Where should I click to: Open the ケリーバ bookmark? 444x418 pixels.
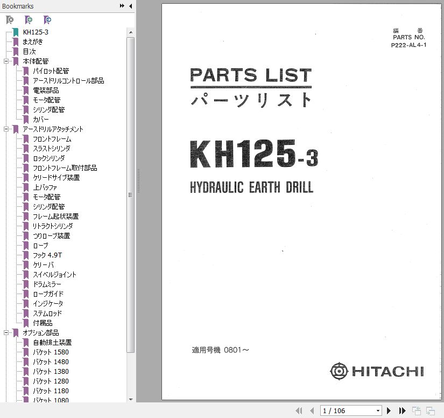point(44,264)
